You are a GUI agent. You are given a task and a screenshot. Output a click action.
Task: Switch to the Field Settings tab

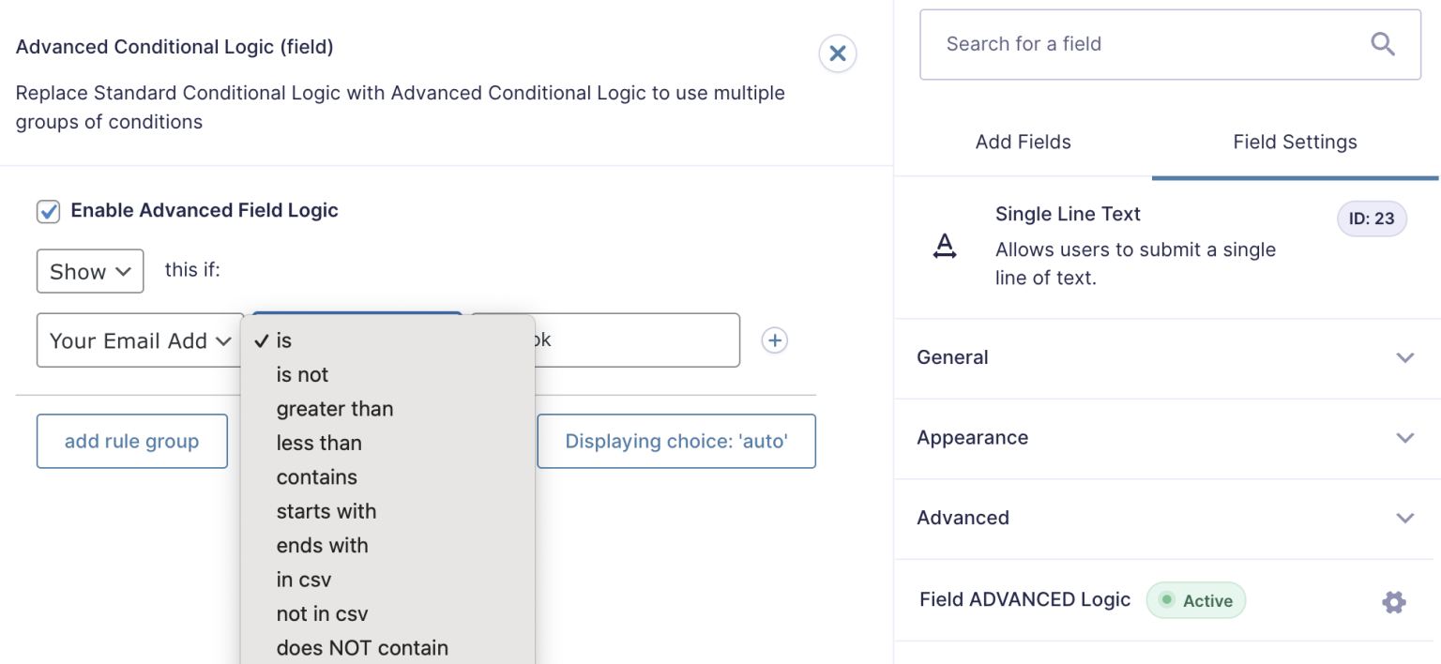[1295, 143]
